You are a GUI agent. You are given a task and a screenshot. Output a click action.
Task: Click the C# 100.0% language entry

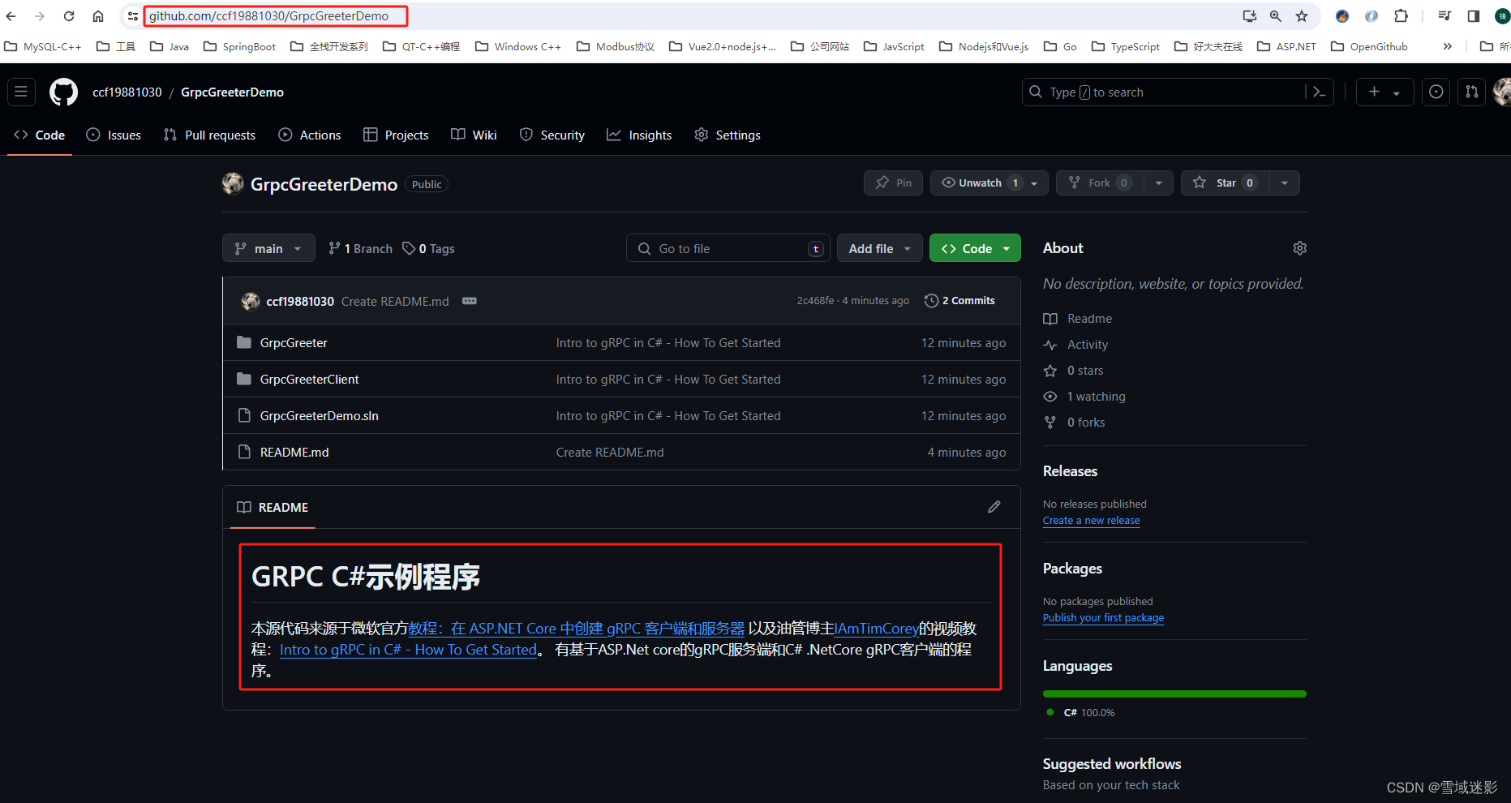click(x=1081, y=712)
